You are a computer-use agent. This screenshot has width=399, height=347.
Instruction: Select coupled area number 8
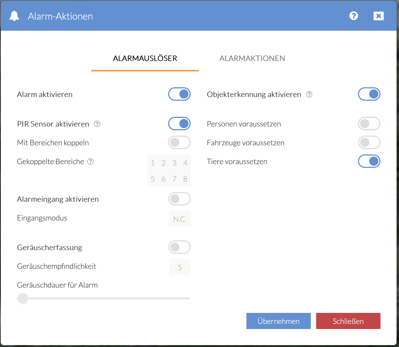[x=185, y=179]
